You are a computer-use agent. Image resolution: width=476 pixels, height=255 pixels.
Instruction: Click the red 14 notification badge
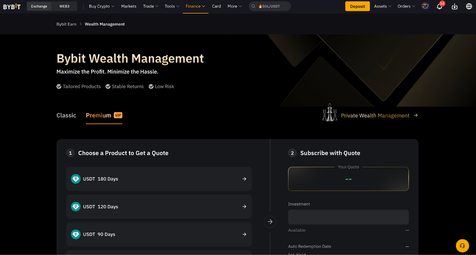tap(442, 4)
